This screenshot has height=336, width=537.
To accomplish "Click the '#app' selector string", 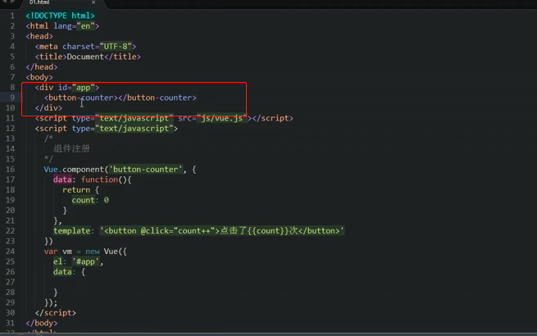I will (85, 262).
